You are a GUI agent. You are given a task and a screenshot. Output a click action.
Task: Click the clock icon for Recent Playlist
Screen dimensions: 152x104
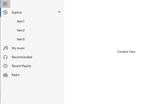coord(5,66)
